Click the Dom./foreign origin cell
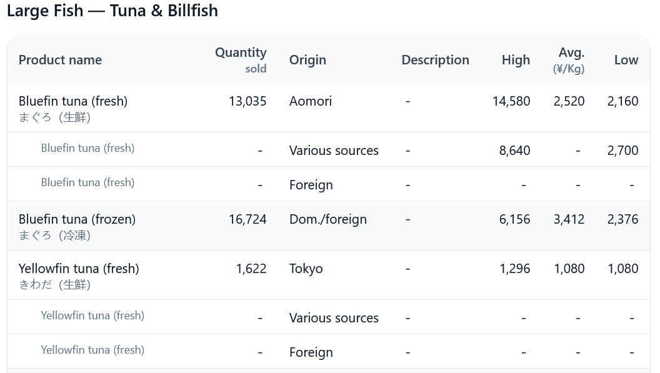The width and height of the screenshot is (660, 373). point(328,219)
